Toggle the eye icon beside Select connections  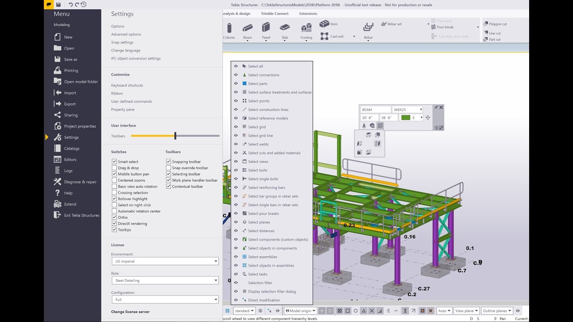[x=236, y=75]
